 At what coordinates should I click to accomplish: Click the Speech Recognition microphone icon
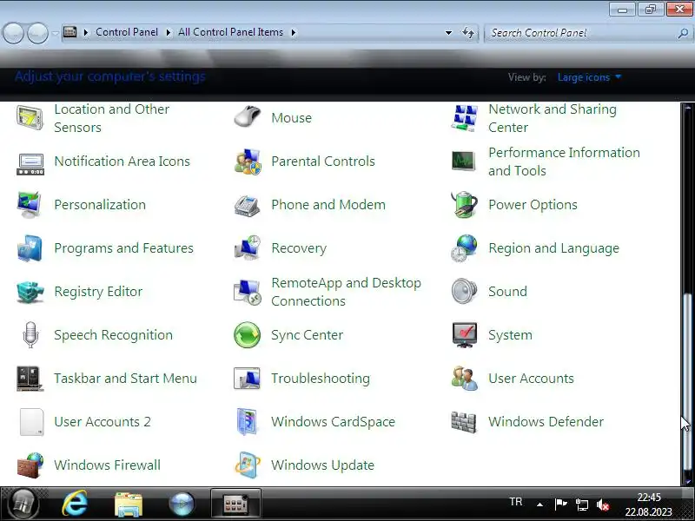[x=30, y=335]
